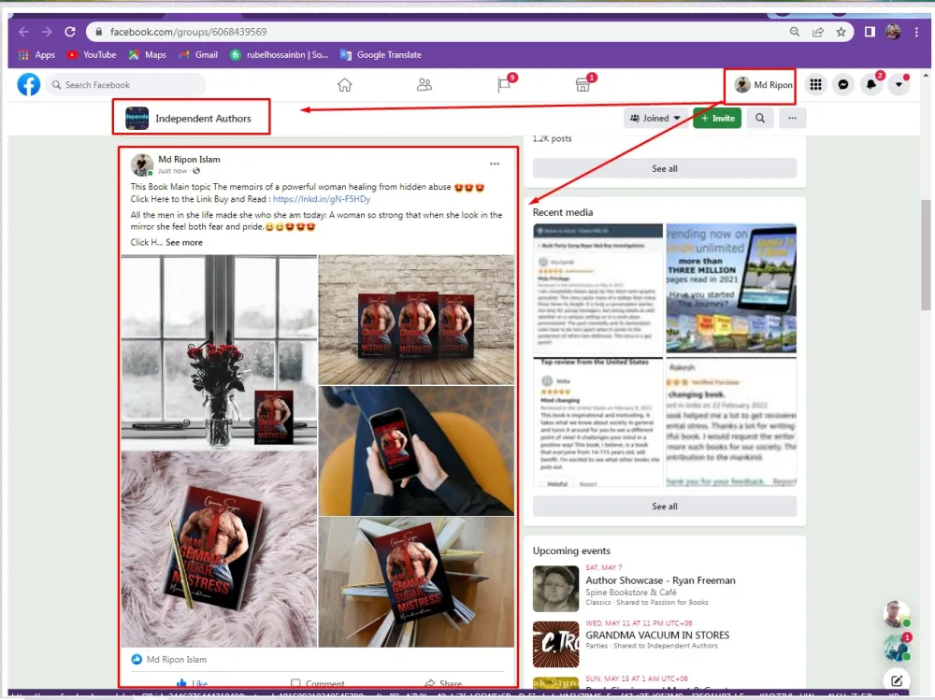Image resolution: width=935 pixels, height=700 pixels.
Task: Expand post text with See more
Action: (x=183, y=243)
